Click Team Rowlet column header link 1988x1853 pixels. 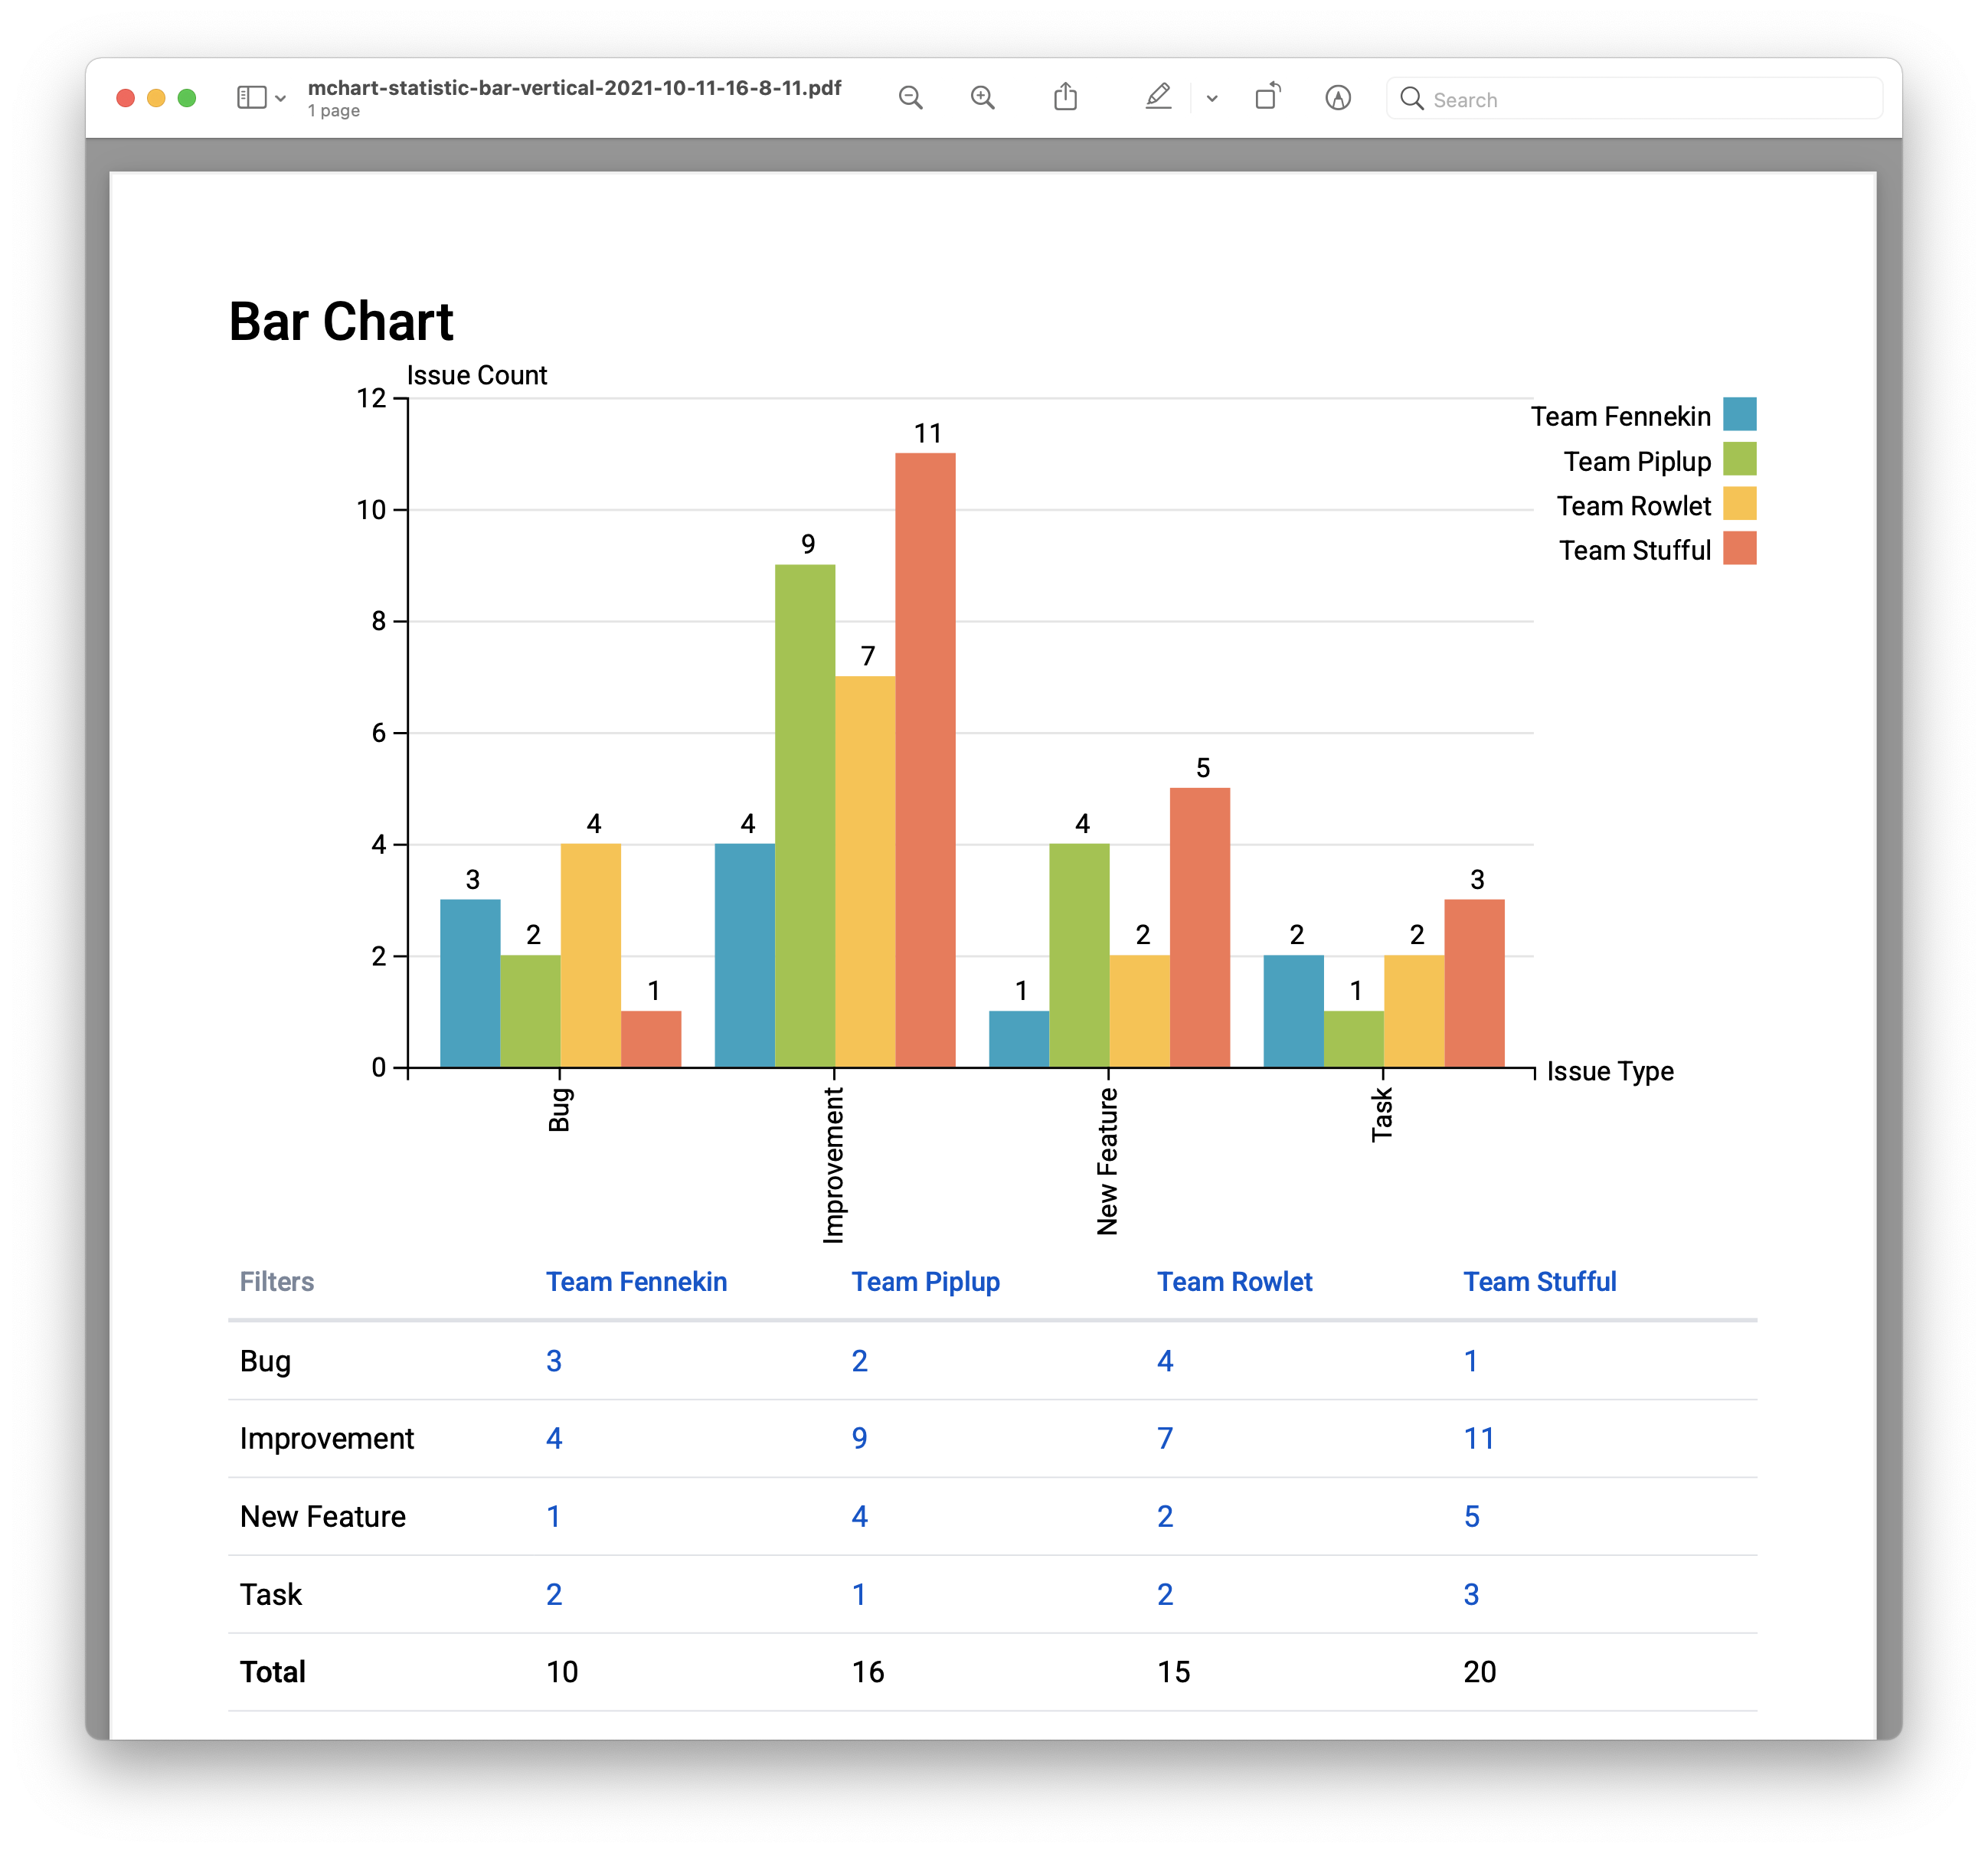click(x=1234, y=1281)
